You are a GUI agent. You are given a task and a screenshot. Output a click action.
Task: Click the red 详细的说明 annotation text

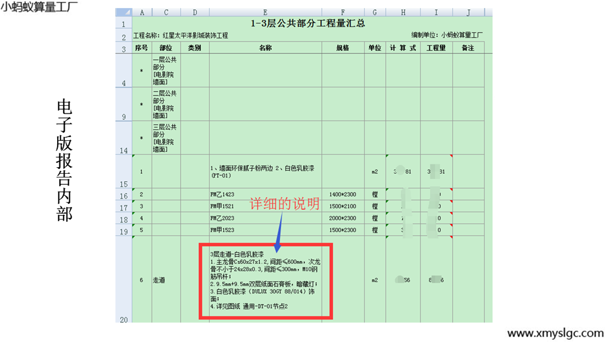click(x=284, y=204)
